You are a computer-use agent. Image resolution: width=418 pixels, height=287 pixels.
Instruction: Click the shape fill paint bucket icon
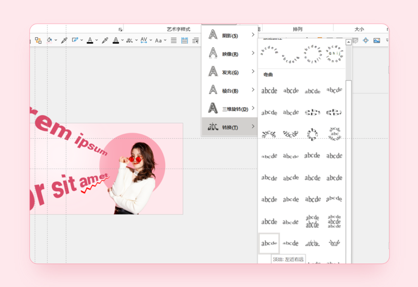49,40
